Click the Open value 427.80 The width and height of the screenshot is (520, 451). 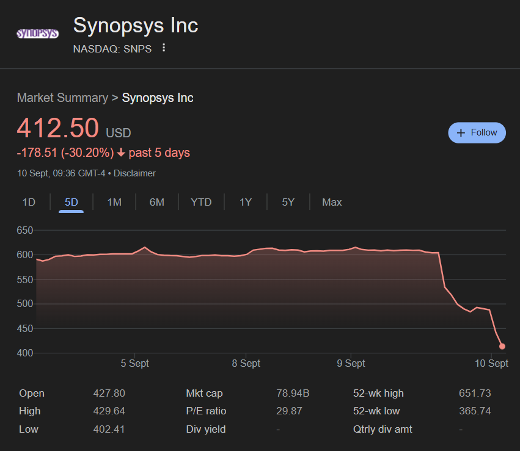[x=109, y=393]
